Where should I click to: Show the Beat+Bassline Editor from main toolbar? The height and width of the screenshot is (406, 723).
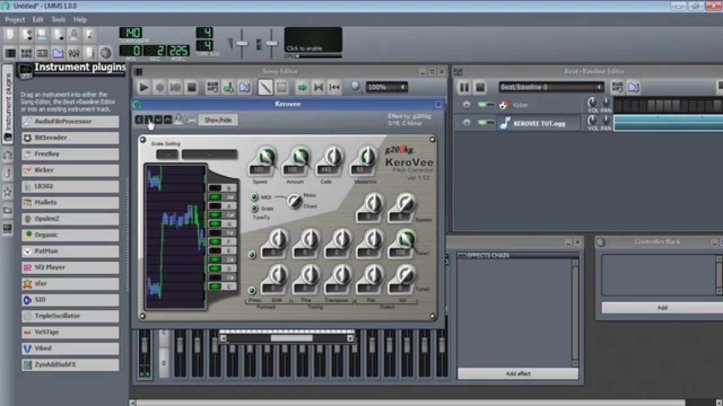tap(27, 53)
